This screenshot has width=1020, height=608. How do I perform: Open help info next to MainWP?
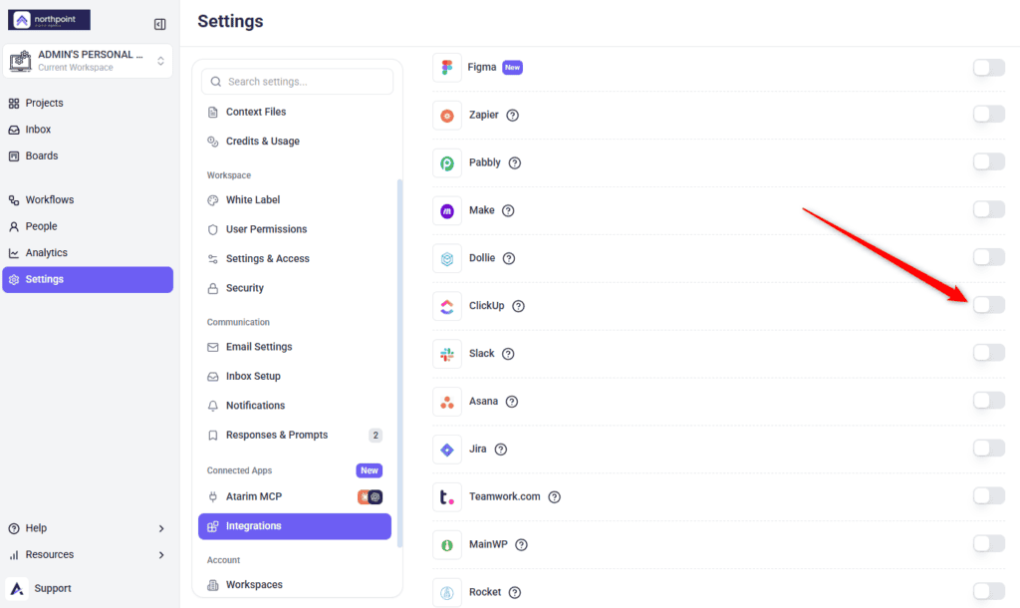pos(521,545)
